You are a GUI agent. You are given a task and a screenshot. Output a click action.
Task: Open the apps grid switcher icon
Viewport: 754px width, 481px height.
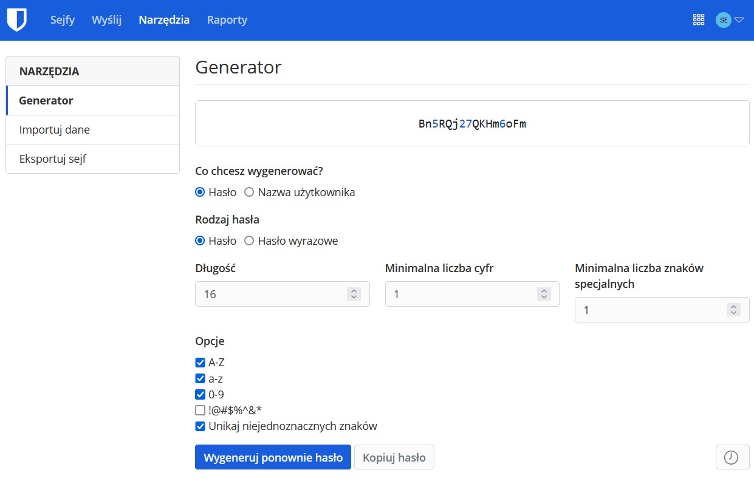tap(699, 20)
